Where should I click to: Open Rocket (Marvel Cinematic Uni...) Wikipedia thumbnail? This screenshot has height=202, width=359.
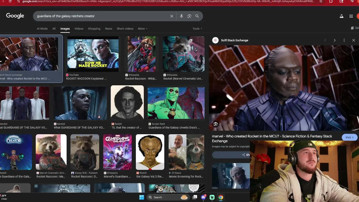[184, 54]
